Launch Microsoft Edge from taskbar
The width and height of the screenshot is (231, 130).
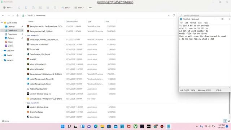(x=96, y=126)
